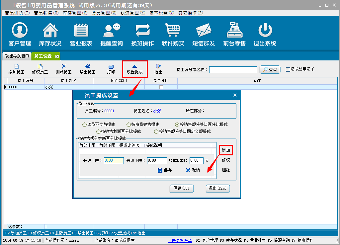Click 设置提成 toolbar button
This screenshot has width=340, height=245.
(x=134, y=69)
